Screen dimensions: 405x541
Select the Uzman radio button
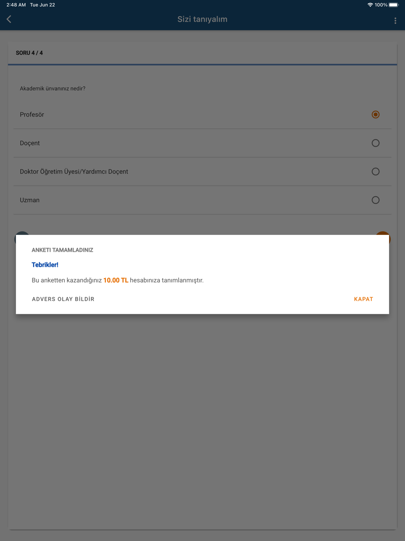[375, 200]
